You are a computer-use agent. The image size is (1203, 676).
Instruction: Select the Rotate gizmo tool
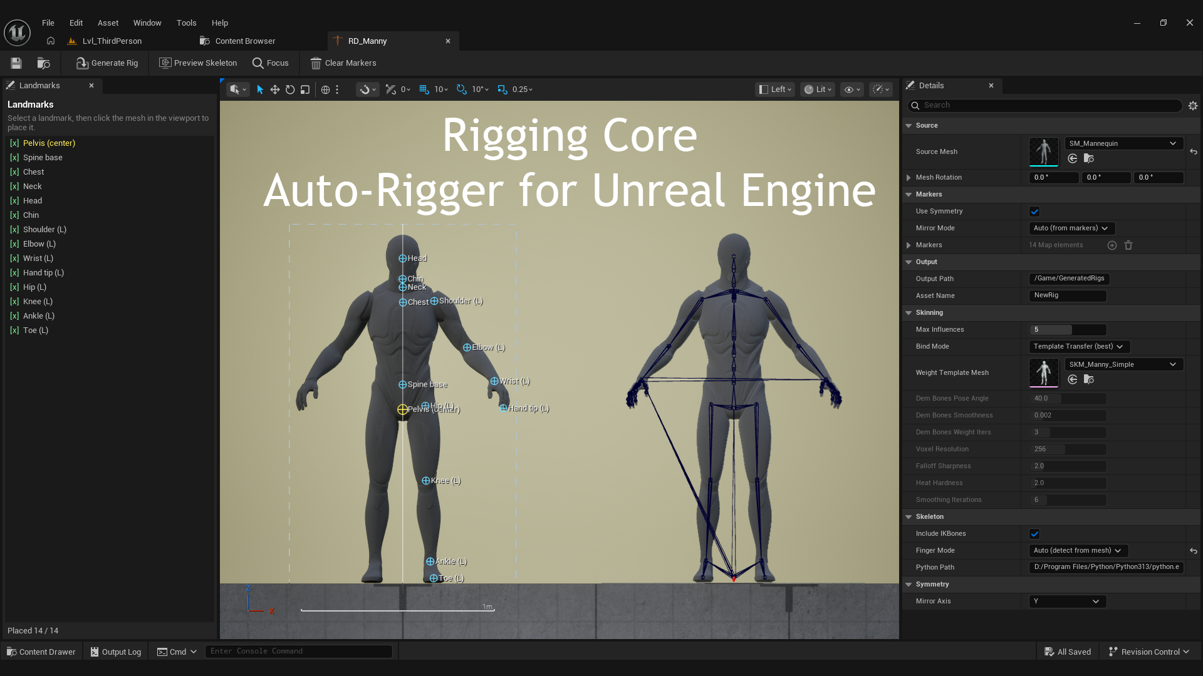click(x=290, y=90)
